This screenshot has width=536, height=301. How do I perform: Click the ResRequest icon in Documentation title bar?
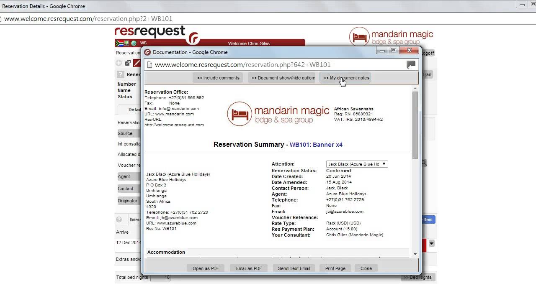point(147,52)
